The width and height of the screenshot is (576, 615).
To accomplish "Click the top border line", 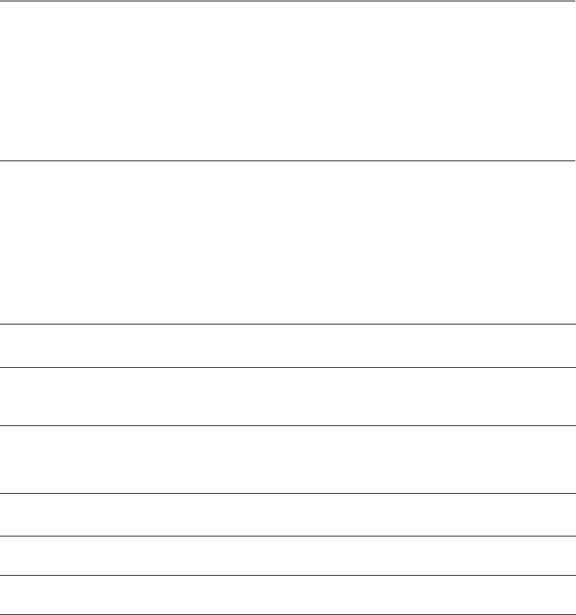I will coord(288,1).
